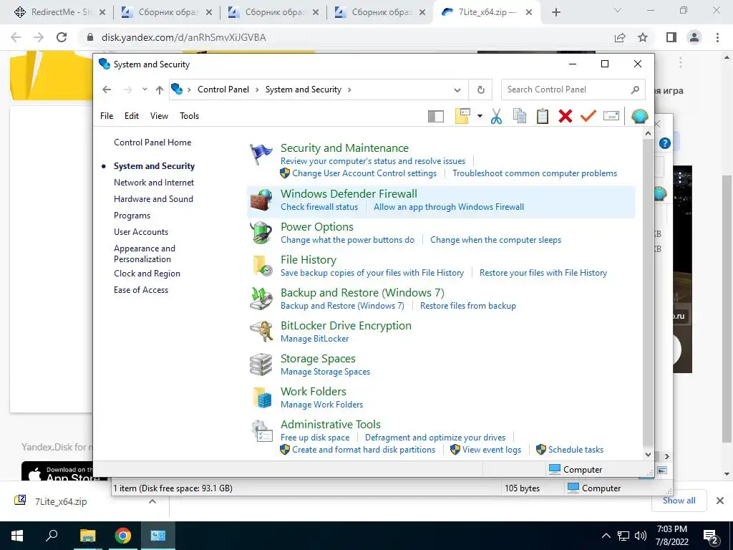
Task: Click Troubleshoot common computer problems link
Action: (535, 173)
